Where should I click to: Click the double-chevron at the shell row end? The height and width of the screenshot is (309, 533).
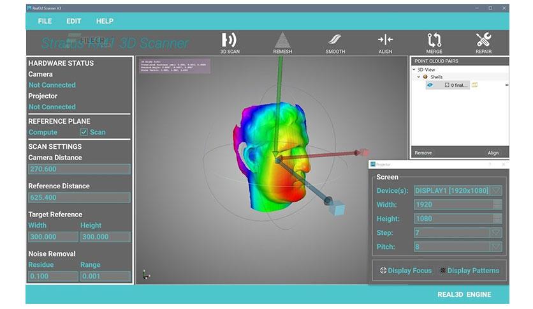[506, 85]
